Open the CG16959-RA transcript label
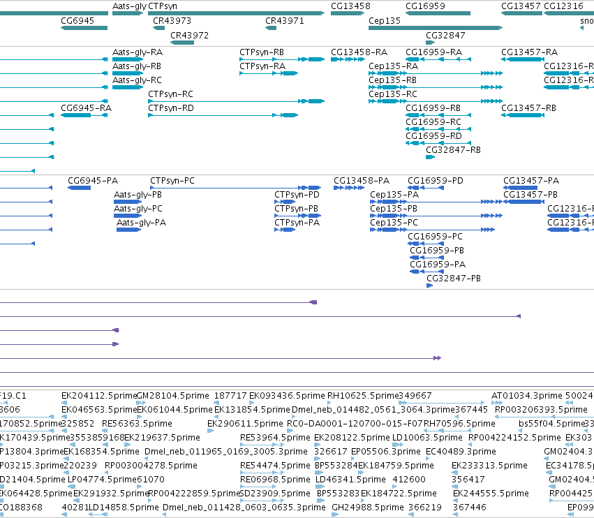Screen dimensions: 594x518 433,52
